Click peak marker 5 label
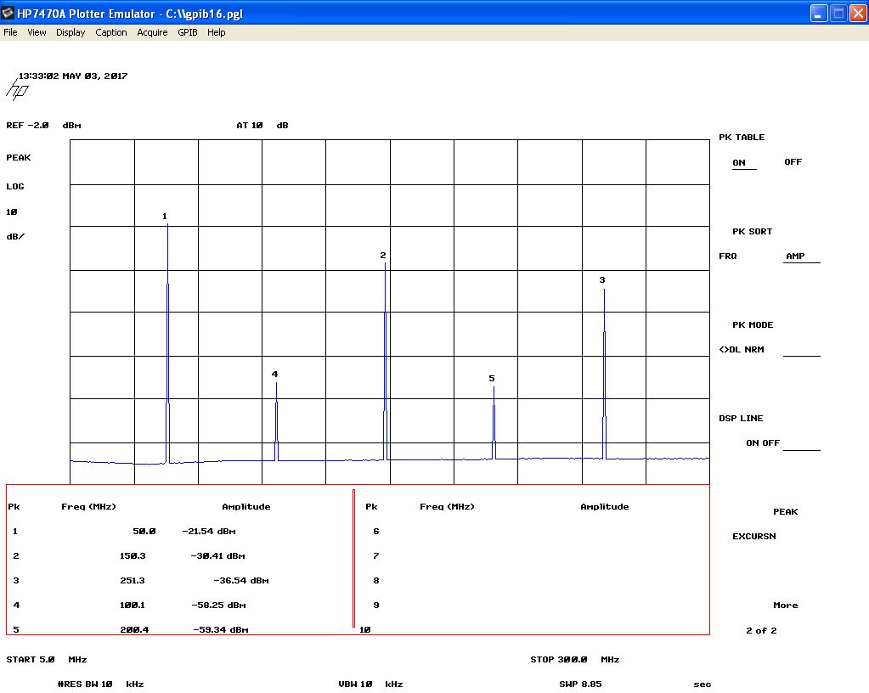Screen dimensions: 869x693 [x=492, y=379]
